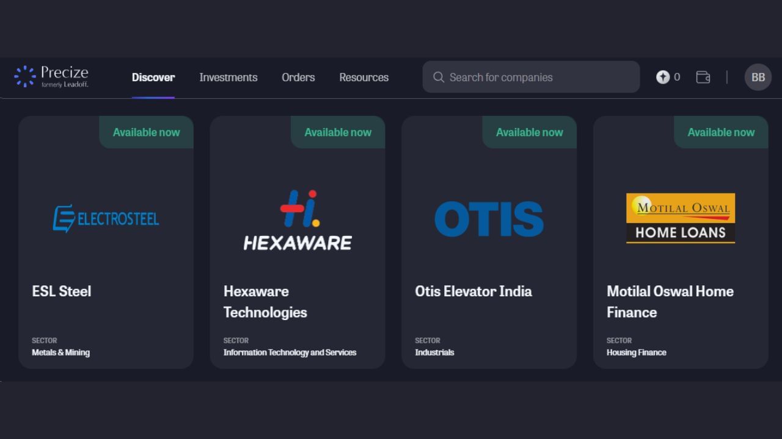Open the wallet icon in the header
Screen dimensions: 782x439
click(703, 77)
